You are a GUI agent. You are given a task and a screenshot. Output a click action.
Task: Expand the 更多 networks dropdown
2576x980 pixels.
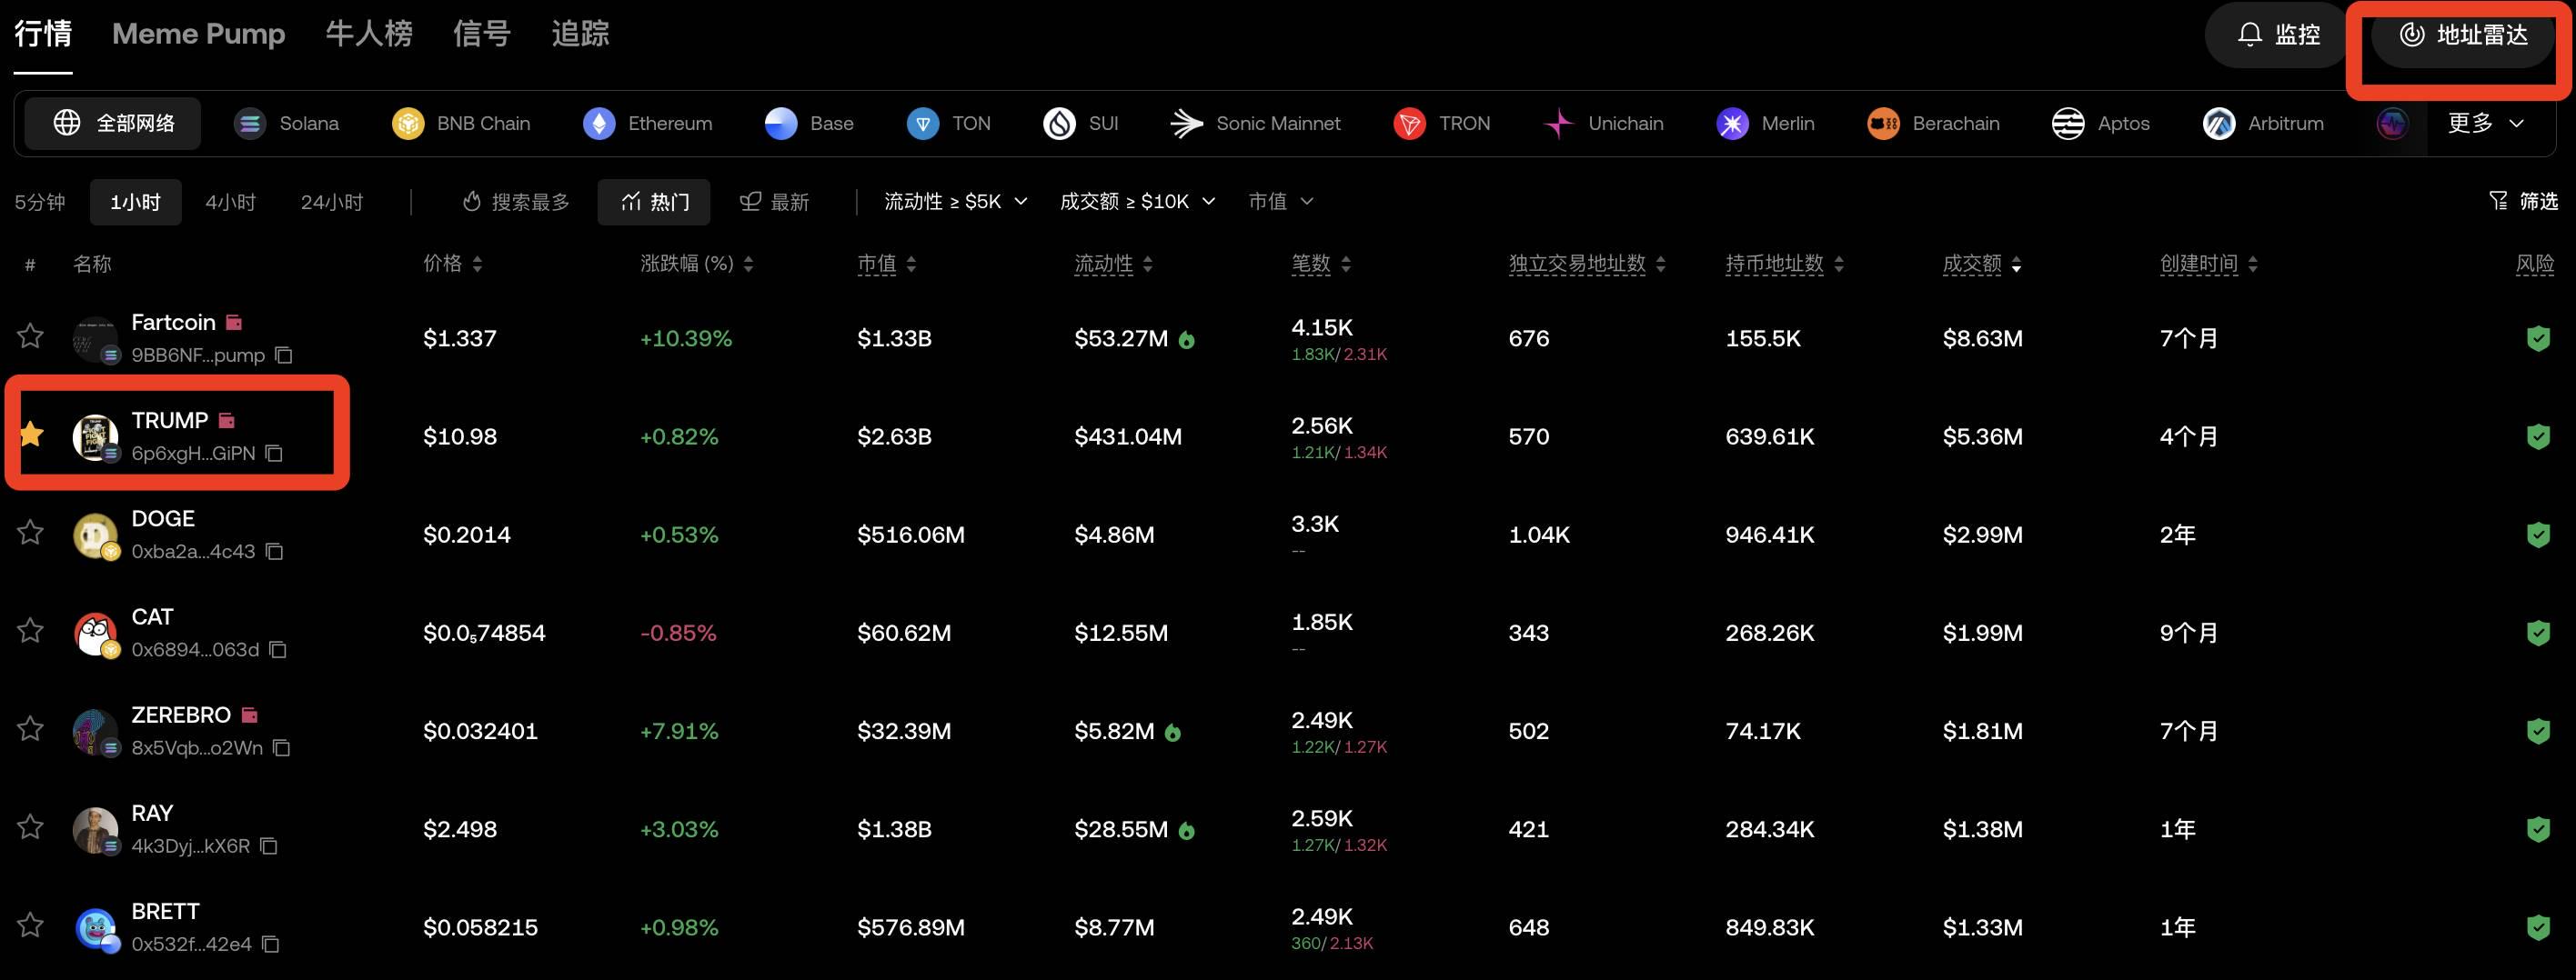click(x=2486, y=124)
